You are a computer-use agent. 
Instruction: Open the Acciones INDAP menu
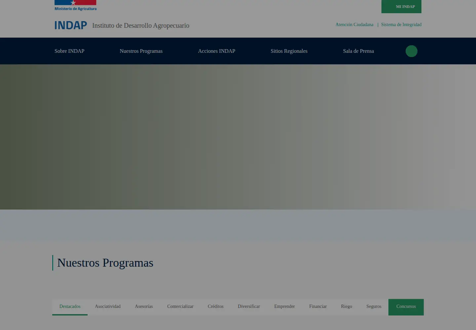point(217,51)
